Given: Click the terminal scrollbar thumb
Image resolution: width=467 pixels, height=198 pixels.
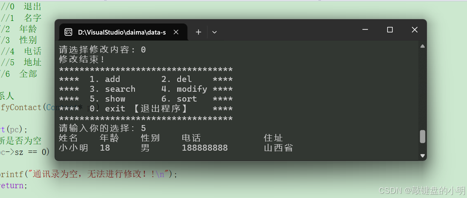Looking at the screenshot, I should [x=422, y=137].
